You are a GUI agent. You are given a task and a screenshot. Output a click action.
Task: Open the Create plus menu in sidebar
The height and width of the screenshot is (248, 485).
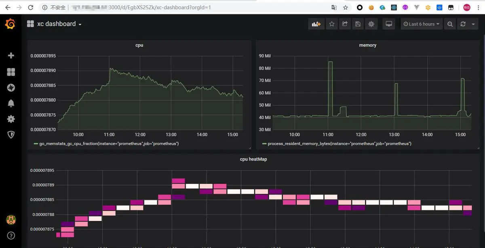pos(11,55)
